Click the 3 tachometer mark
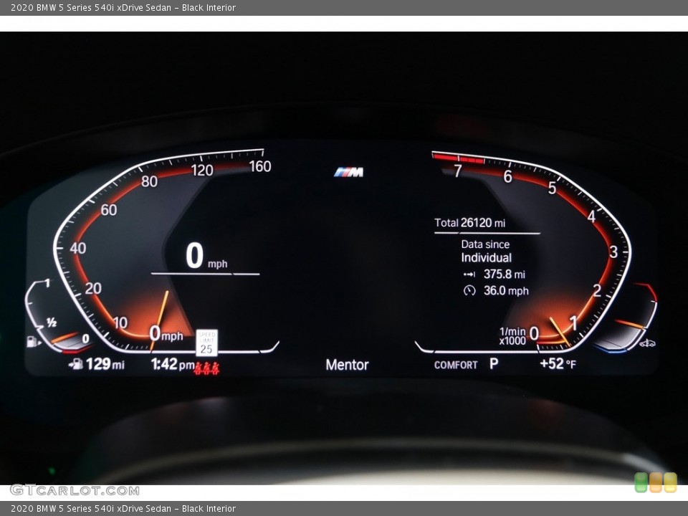This screenshot has height=516, width=688. click(613, 252)
